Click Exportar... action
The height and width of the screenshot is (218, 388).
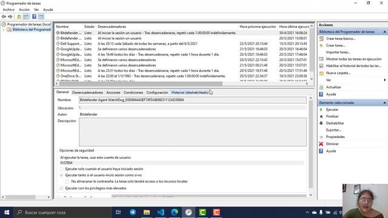click(x=333, y=130)
